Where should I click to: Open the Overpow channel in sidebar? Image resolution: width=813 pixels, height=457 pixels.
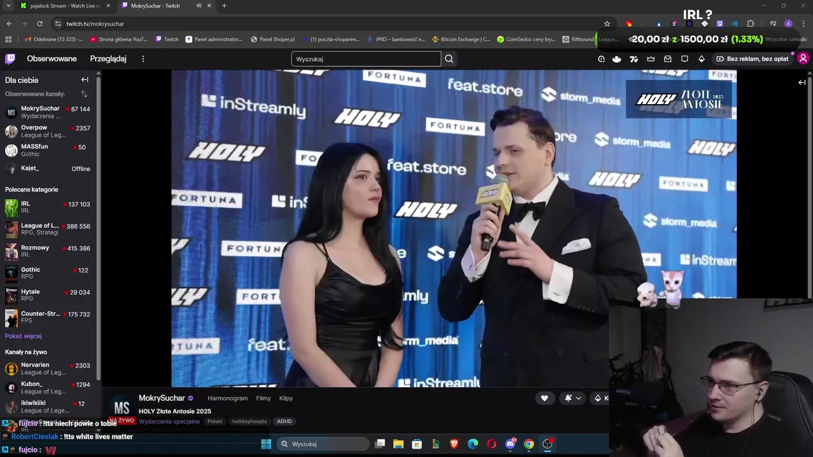point(48,131)
